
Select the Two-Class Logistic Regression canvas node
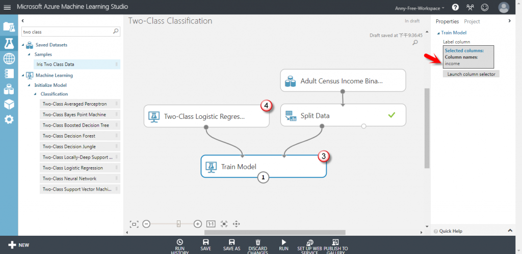pos(206,116)
